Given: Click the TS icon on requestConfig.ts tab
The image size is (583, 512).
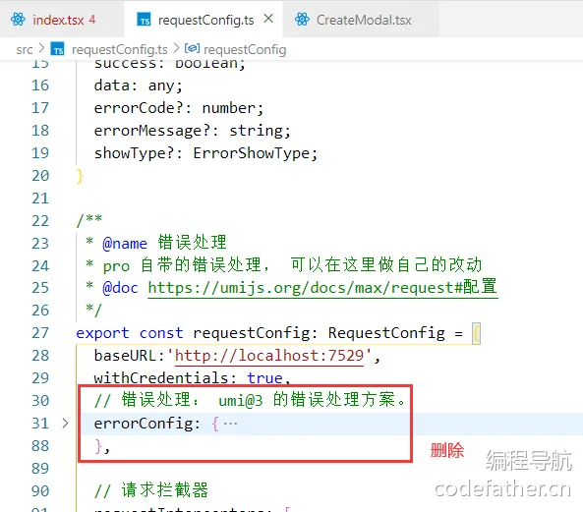Looking at the screenshot, I should pos(144,20).
